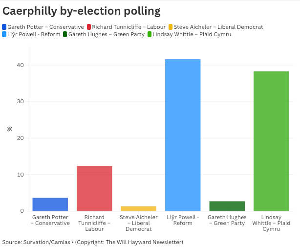Click the 'Llŷr Powell - Reform' legend label
This screenshot has width=300, height=247.
point(34,34)
